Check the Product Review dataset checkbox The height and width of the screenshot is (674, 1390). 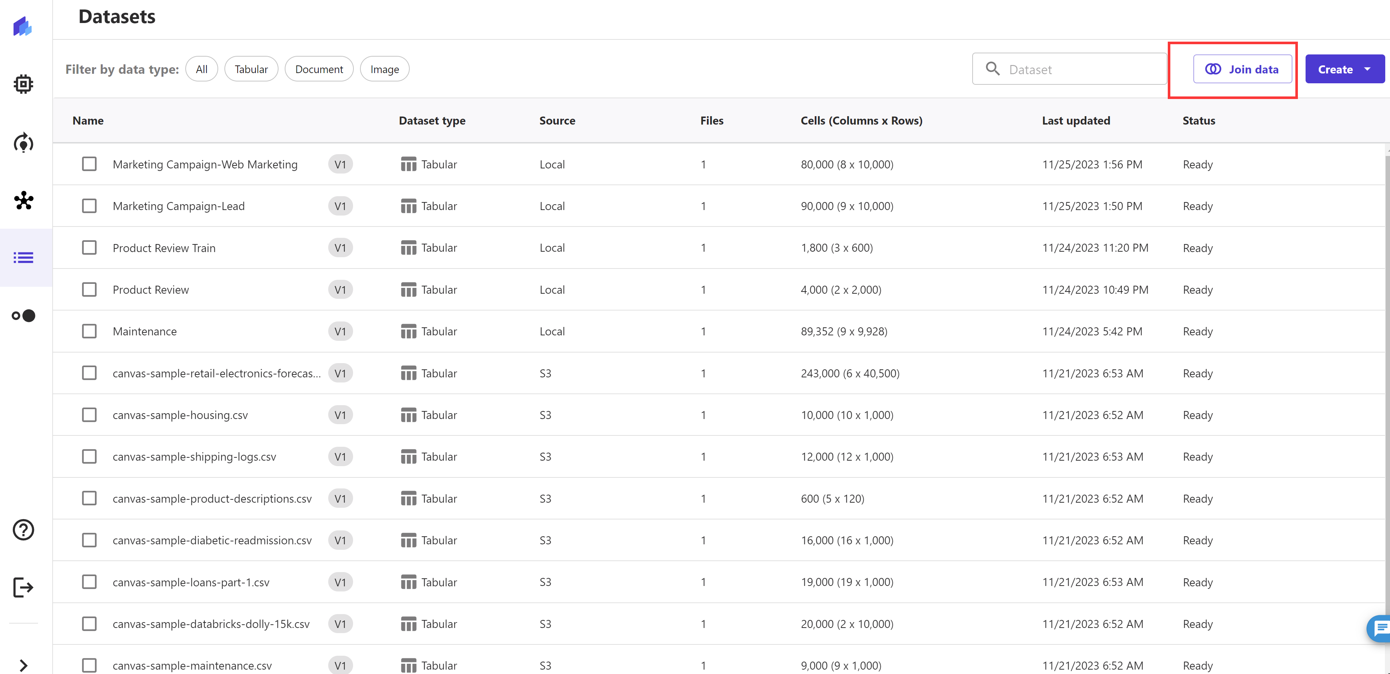coord(89,290)
